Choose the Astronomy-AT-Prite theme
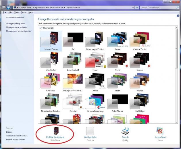This screenshot has width=181, height=149. point(95,41)
